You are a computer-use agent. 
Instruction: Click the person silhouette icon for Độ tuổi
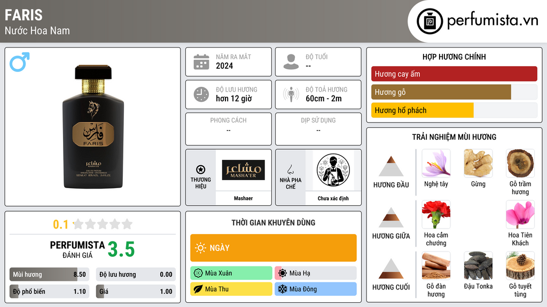[x=291, y=62]
